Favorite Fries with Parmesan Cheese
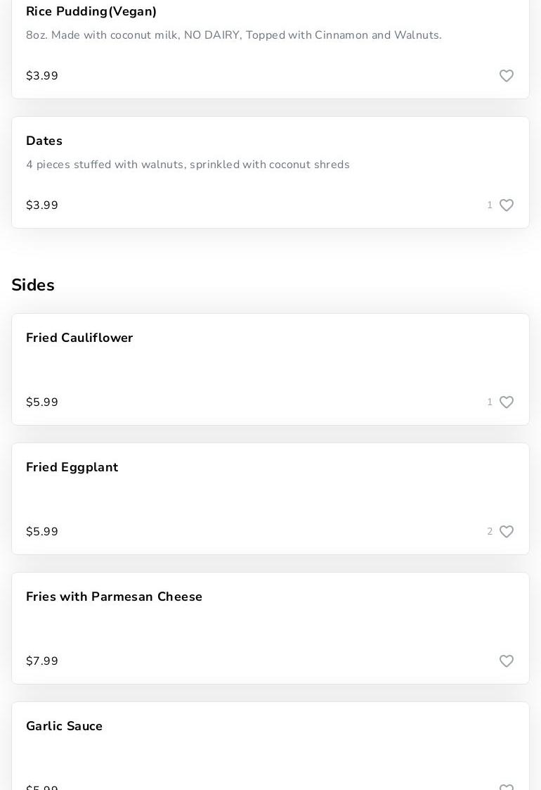This screenshot has width=541, height=790. click(507, 661)
